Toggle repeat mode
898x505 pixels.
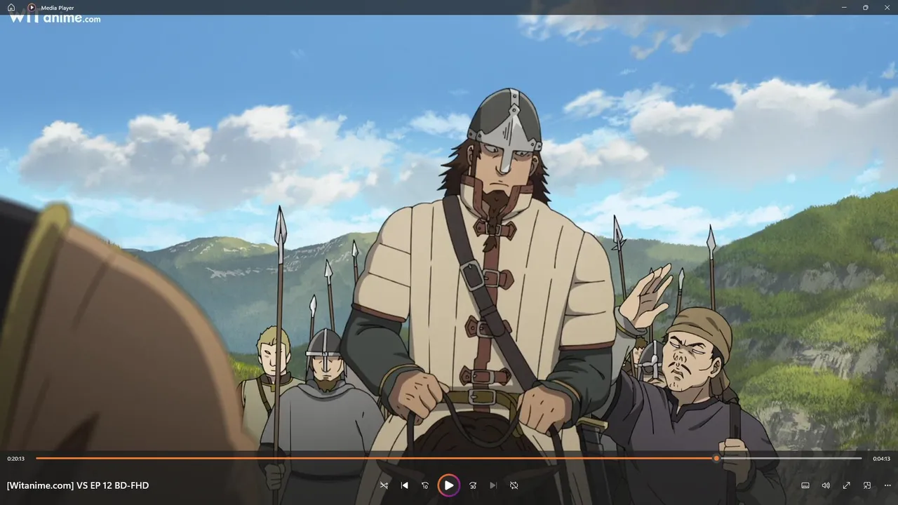point(514,485)
